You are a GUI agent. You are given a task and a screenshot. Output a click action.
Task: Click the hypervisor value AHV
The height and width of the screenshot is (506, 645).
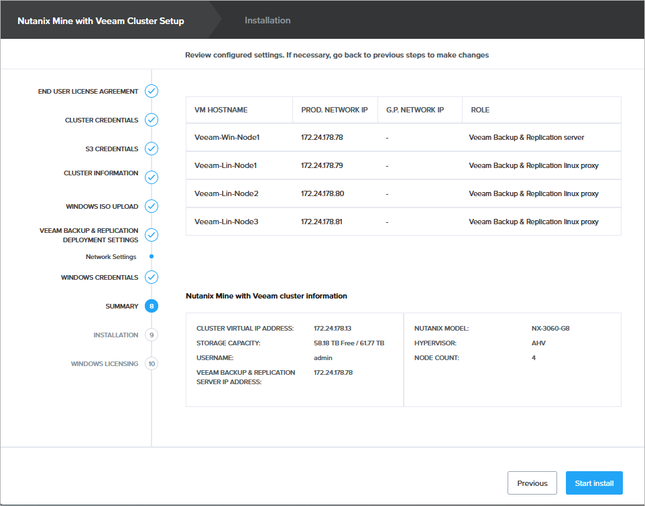(538, 343)
